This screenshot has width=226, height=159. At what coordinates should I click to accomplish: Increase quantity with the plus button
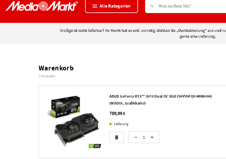click(x=152, y=137)
